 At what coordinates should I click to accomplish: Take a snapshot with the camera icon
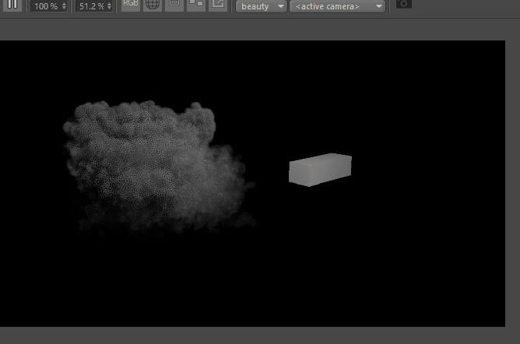(x=403, y=5)
